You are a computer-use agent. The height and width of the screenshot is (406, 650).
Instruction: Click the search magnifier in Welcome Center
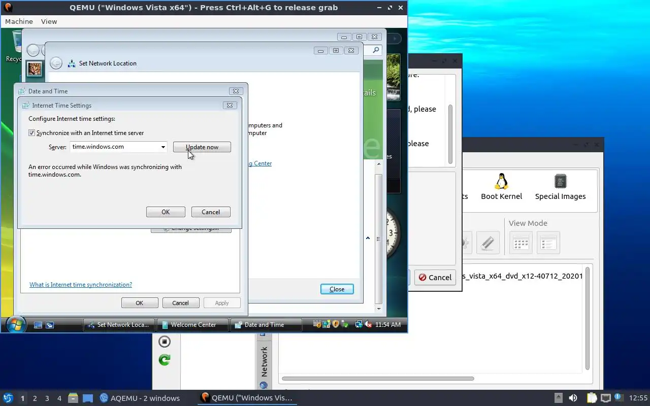(376, 50)
